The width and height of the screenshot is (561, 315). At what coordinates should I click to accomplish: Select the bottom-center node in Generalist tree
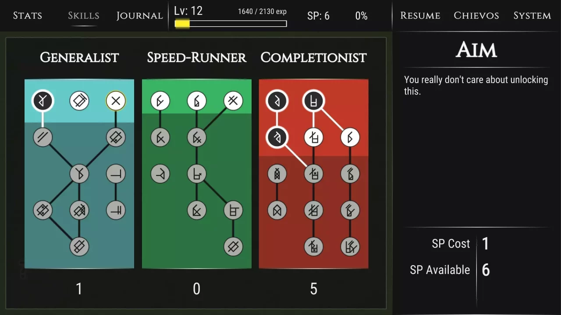pos(79,247)
